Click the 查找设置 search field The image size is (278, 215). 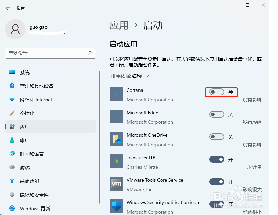pyautogui.click(x=51, y=53)
